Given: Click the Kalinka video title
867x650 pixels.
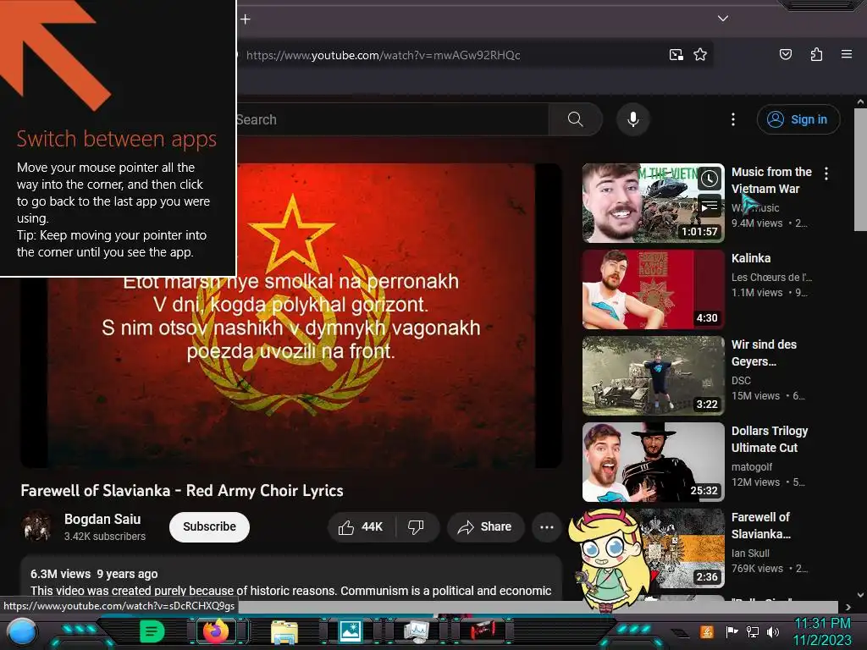Looking at the screenshot, I should [x=751, y=258].
